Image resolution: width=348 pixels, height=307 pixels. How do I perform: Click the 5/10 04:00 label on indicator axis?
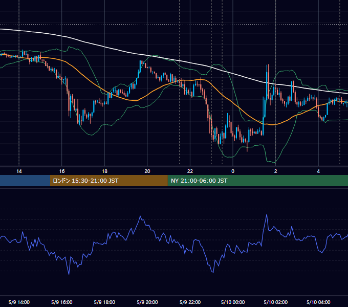click(318, 302)
